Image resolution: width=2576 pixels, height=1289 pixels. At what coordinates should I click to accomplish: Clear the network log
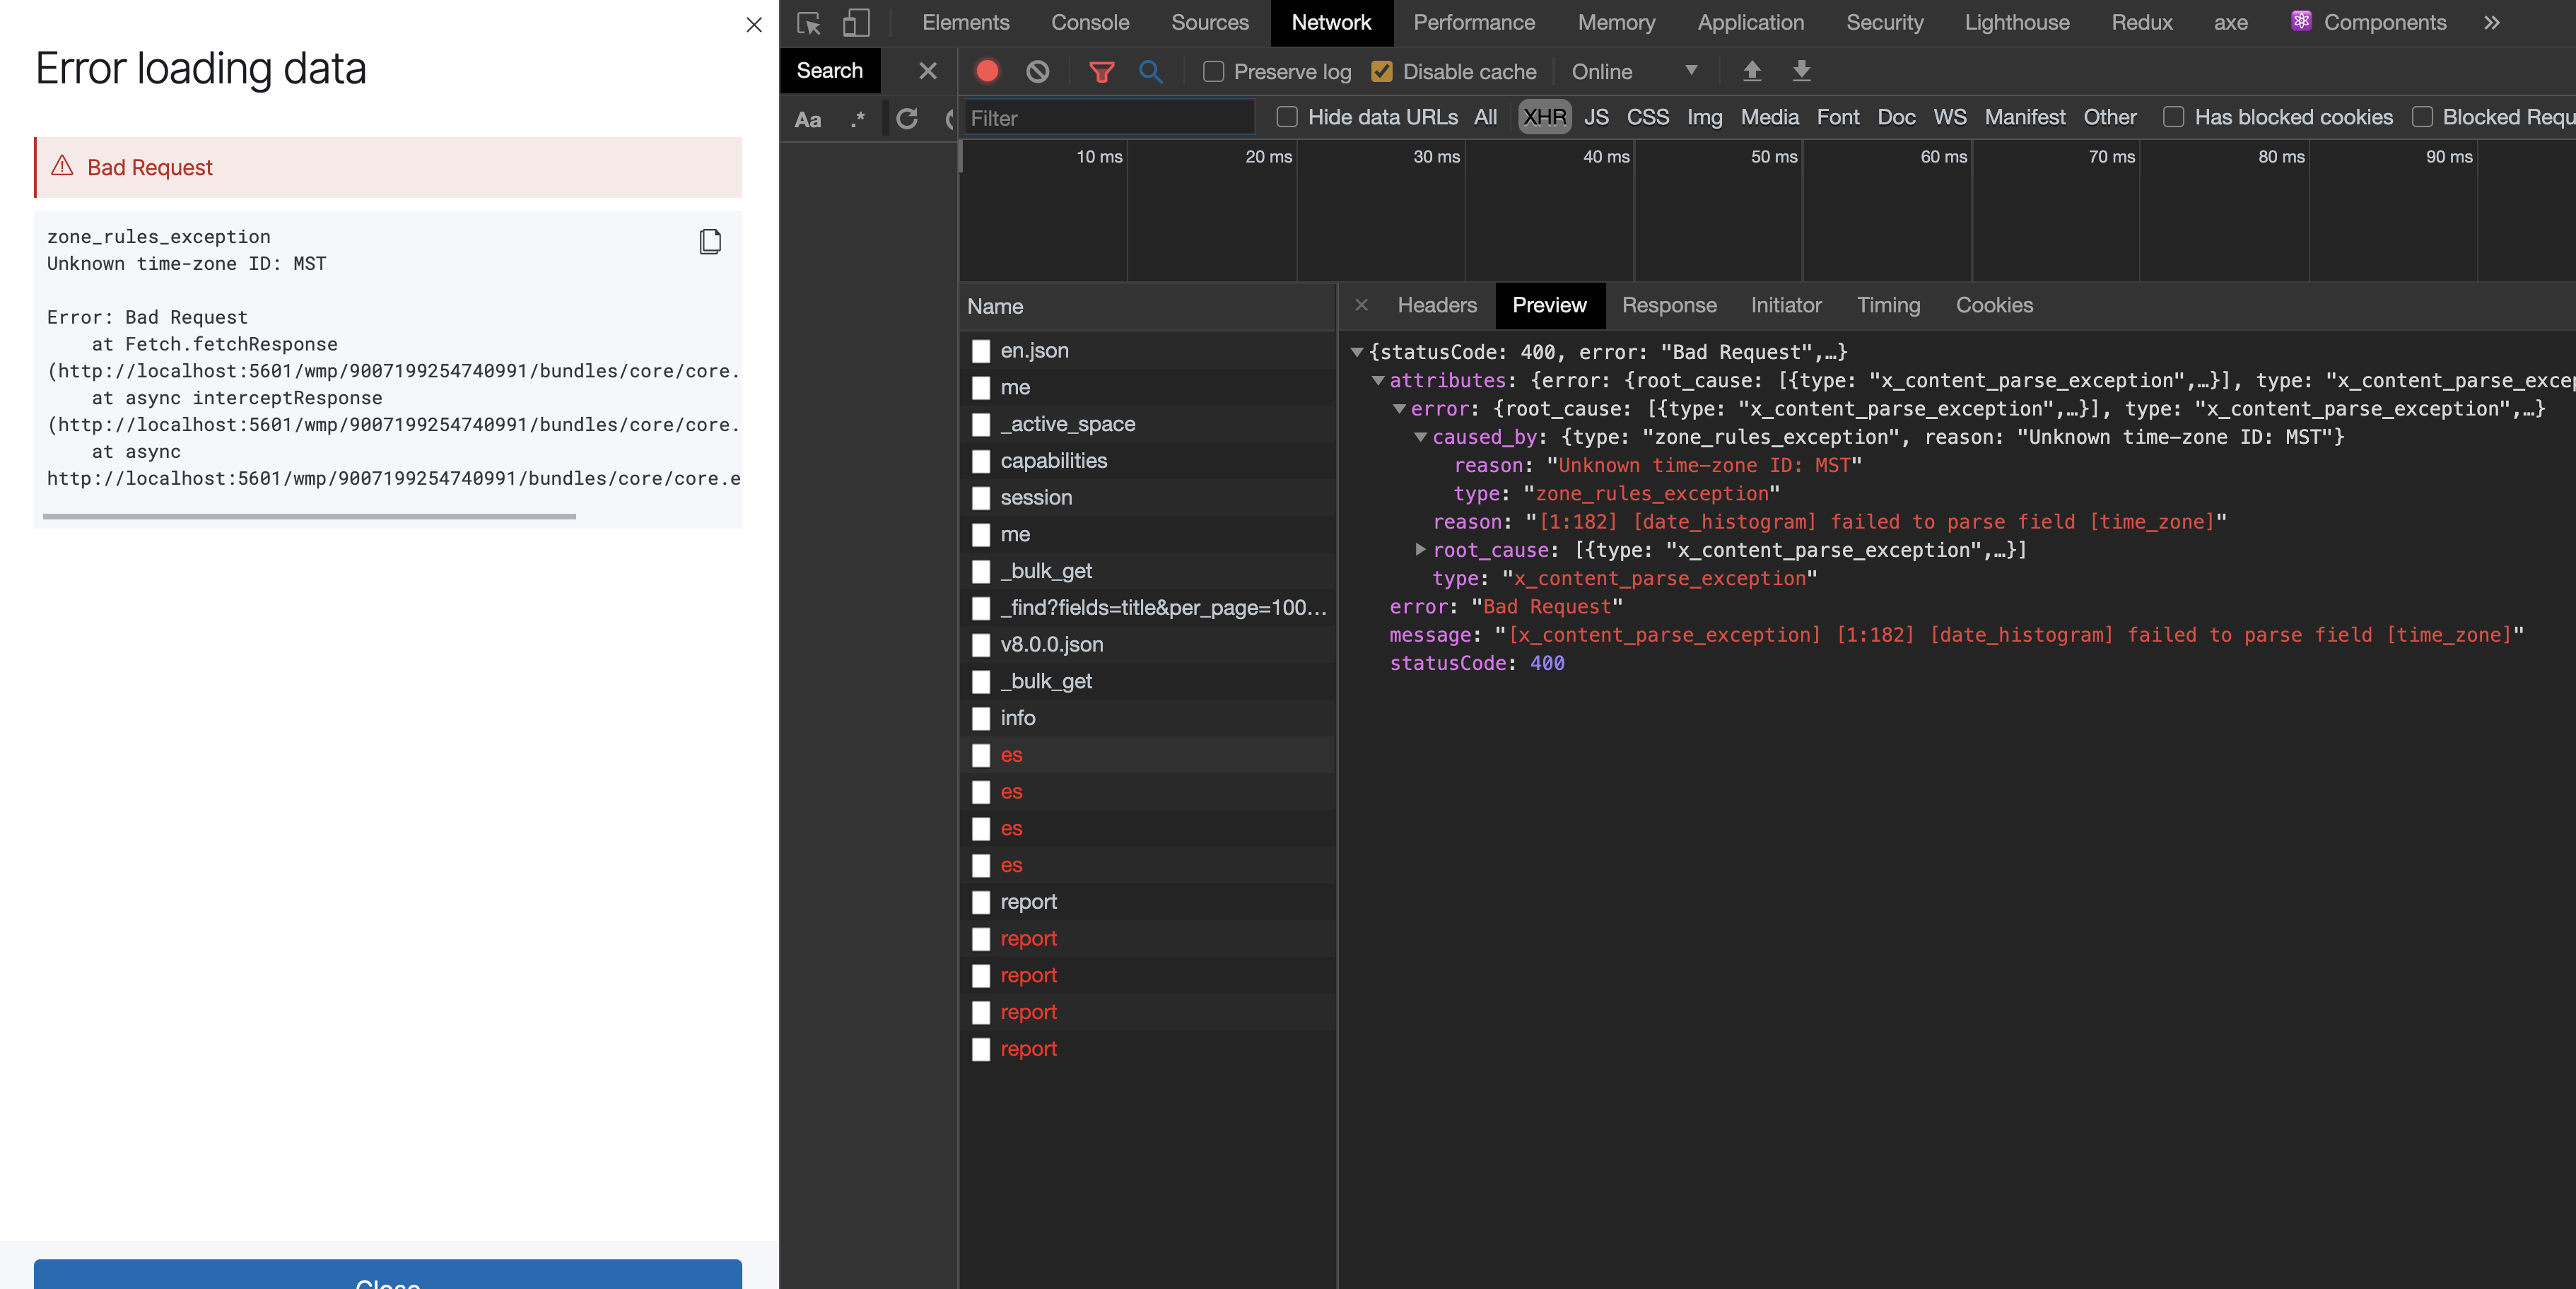(x=1037, y=71)
